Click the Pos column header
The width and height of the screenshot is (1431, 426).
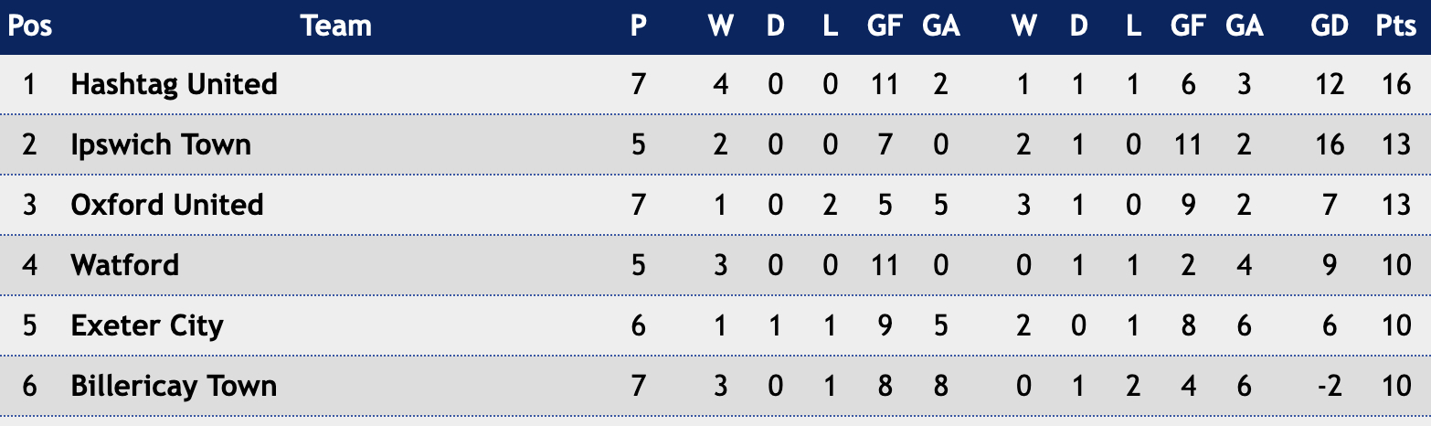[29, 26]
